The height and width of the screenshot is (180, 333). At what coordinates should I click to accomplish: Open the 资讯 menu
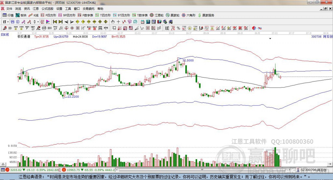click(x=27, y=9)
